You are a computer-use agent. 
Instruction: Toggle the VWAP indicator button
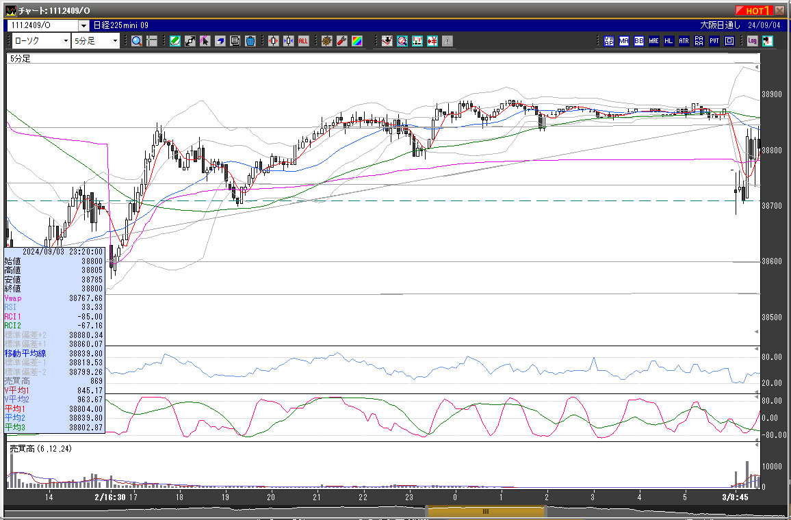tap(609, 41)
